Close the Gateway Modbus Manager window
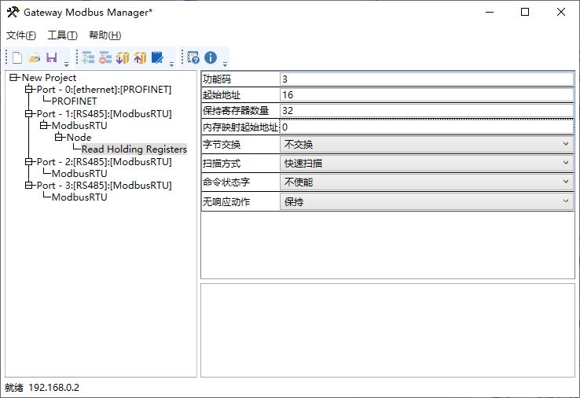The width and height of the screenshot is (580, 398). (x=561, y=12)
